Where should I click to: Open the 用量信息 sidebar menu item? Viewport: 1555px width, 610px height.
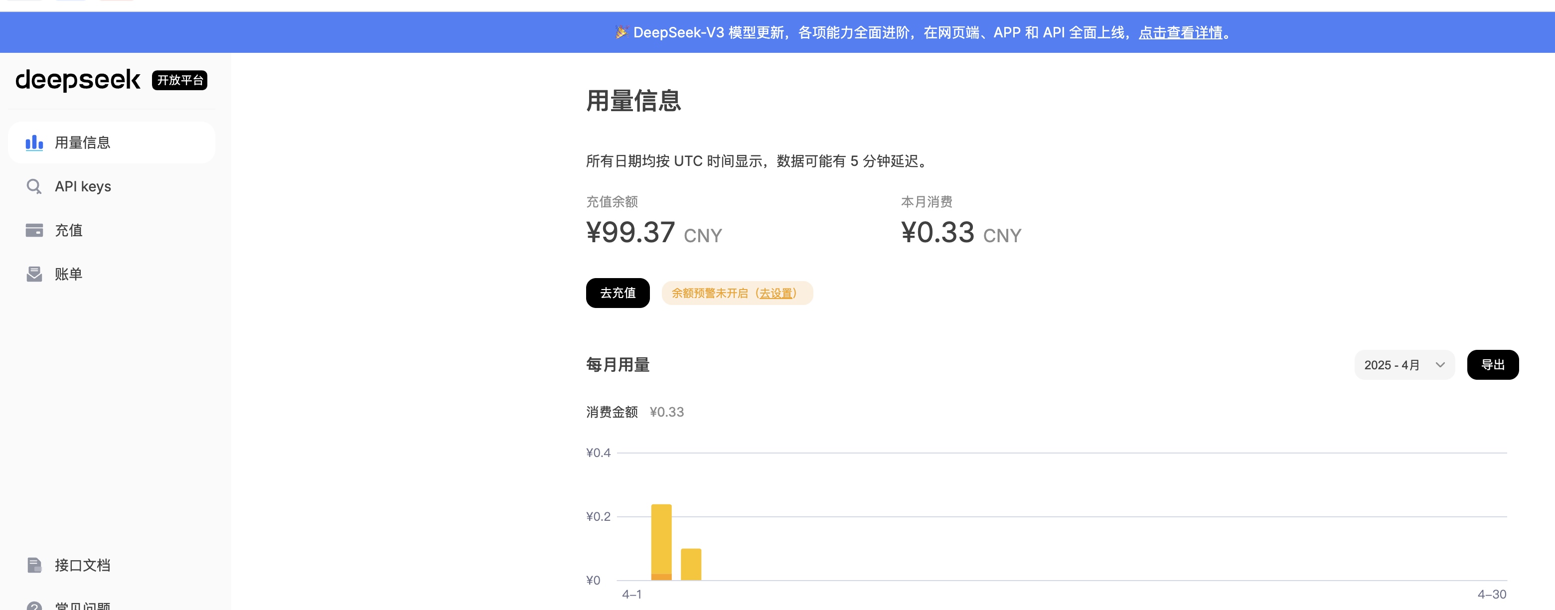click(x=112, y=143)
